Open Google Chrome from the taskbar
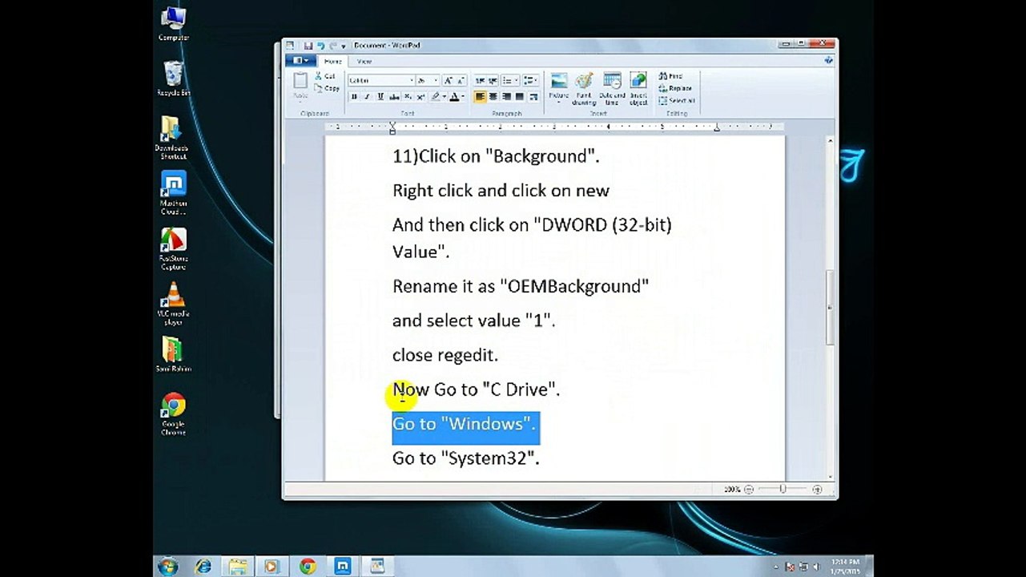Image resolution: width=1026 pixels, height=577 pixels. click(308, 567)
